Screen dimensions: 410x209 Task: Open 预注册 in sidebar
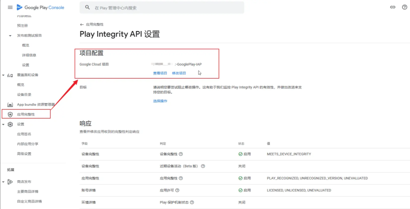click(22, 25)
